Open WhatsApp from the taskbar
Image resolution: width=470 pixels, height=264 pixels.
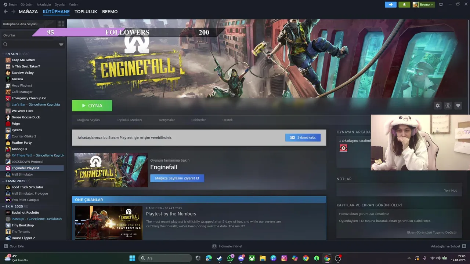pyautogui.click(x=230, y=258)
